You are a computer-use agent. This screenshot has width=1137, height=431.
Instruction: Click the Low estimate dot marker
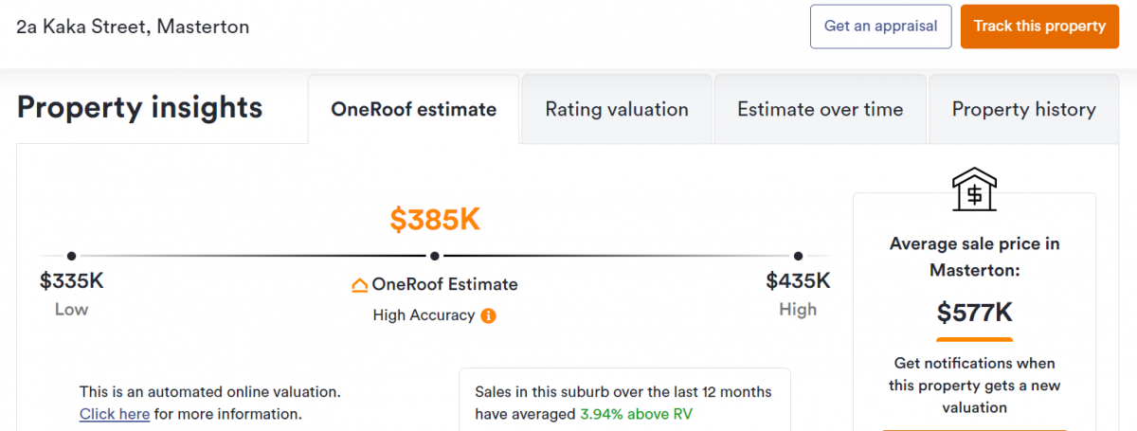(72, 256)
